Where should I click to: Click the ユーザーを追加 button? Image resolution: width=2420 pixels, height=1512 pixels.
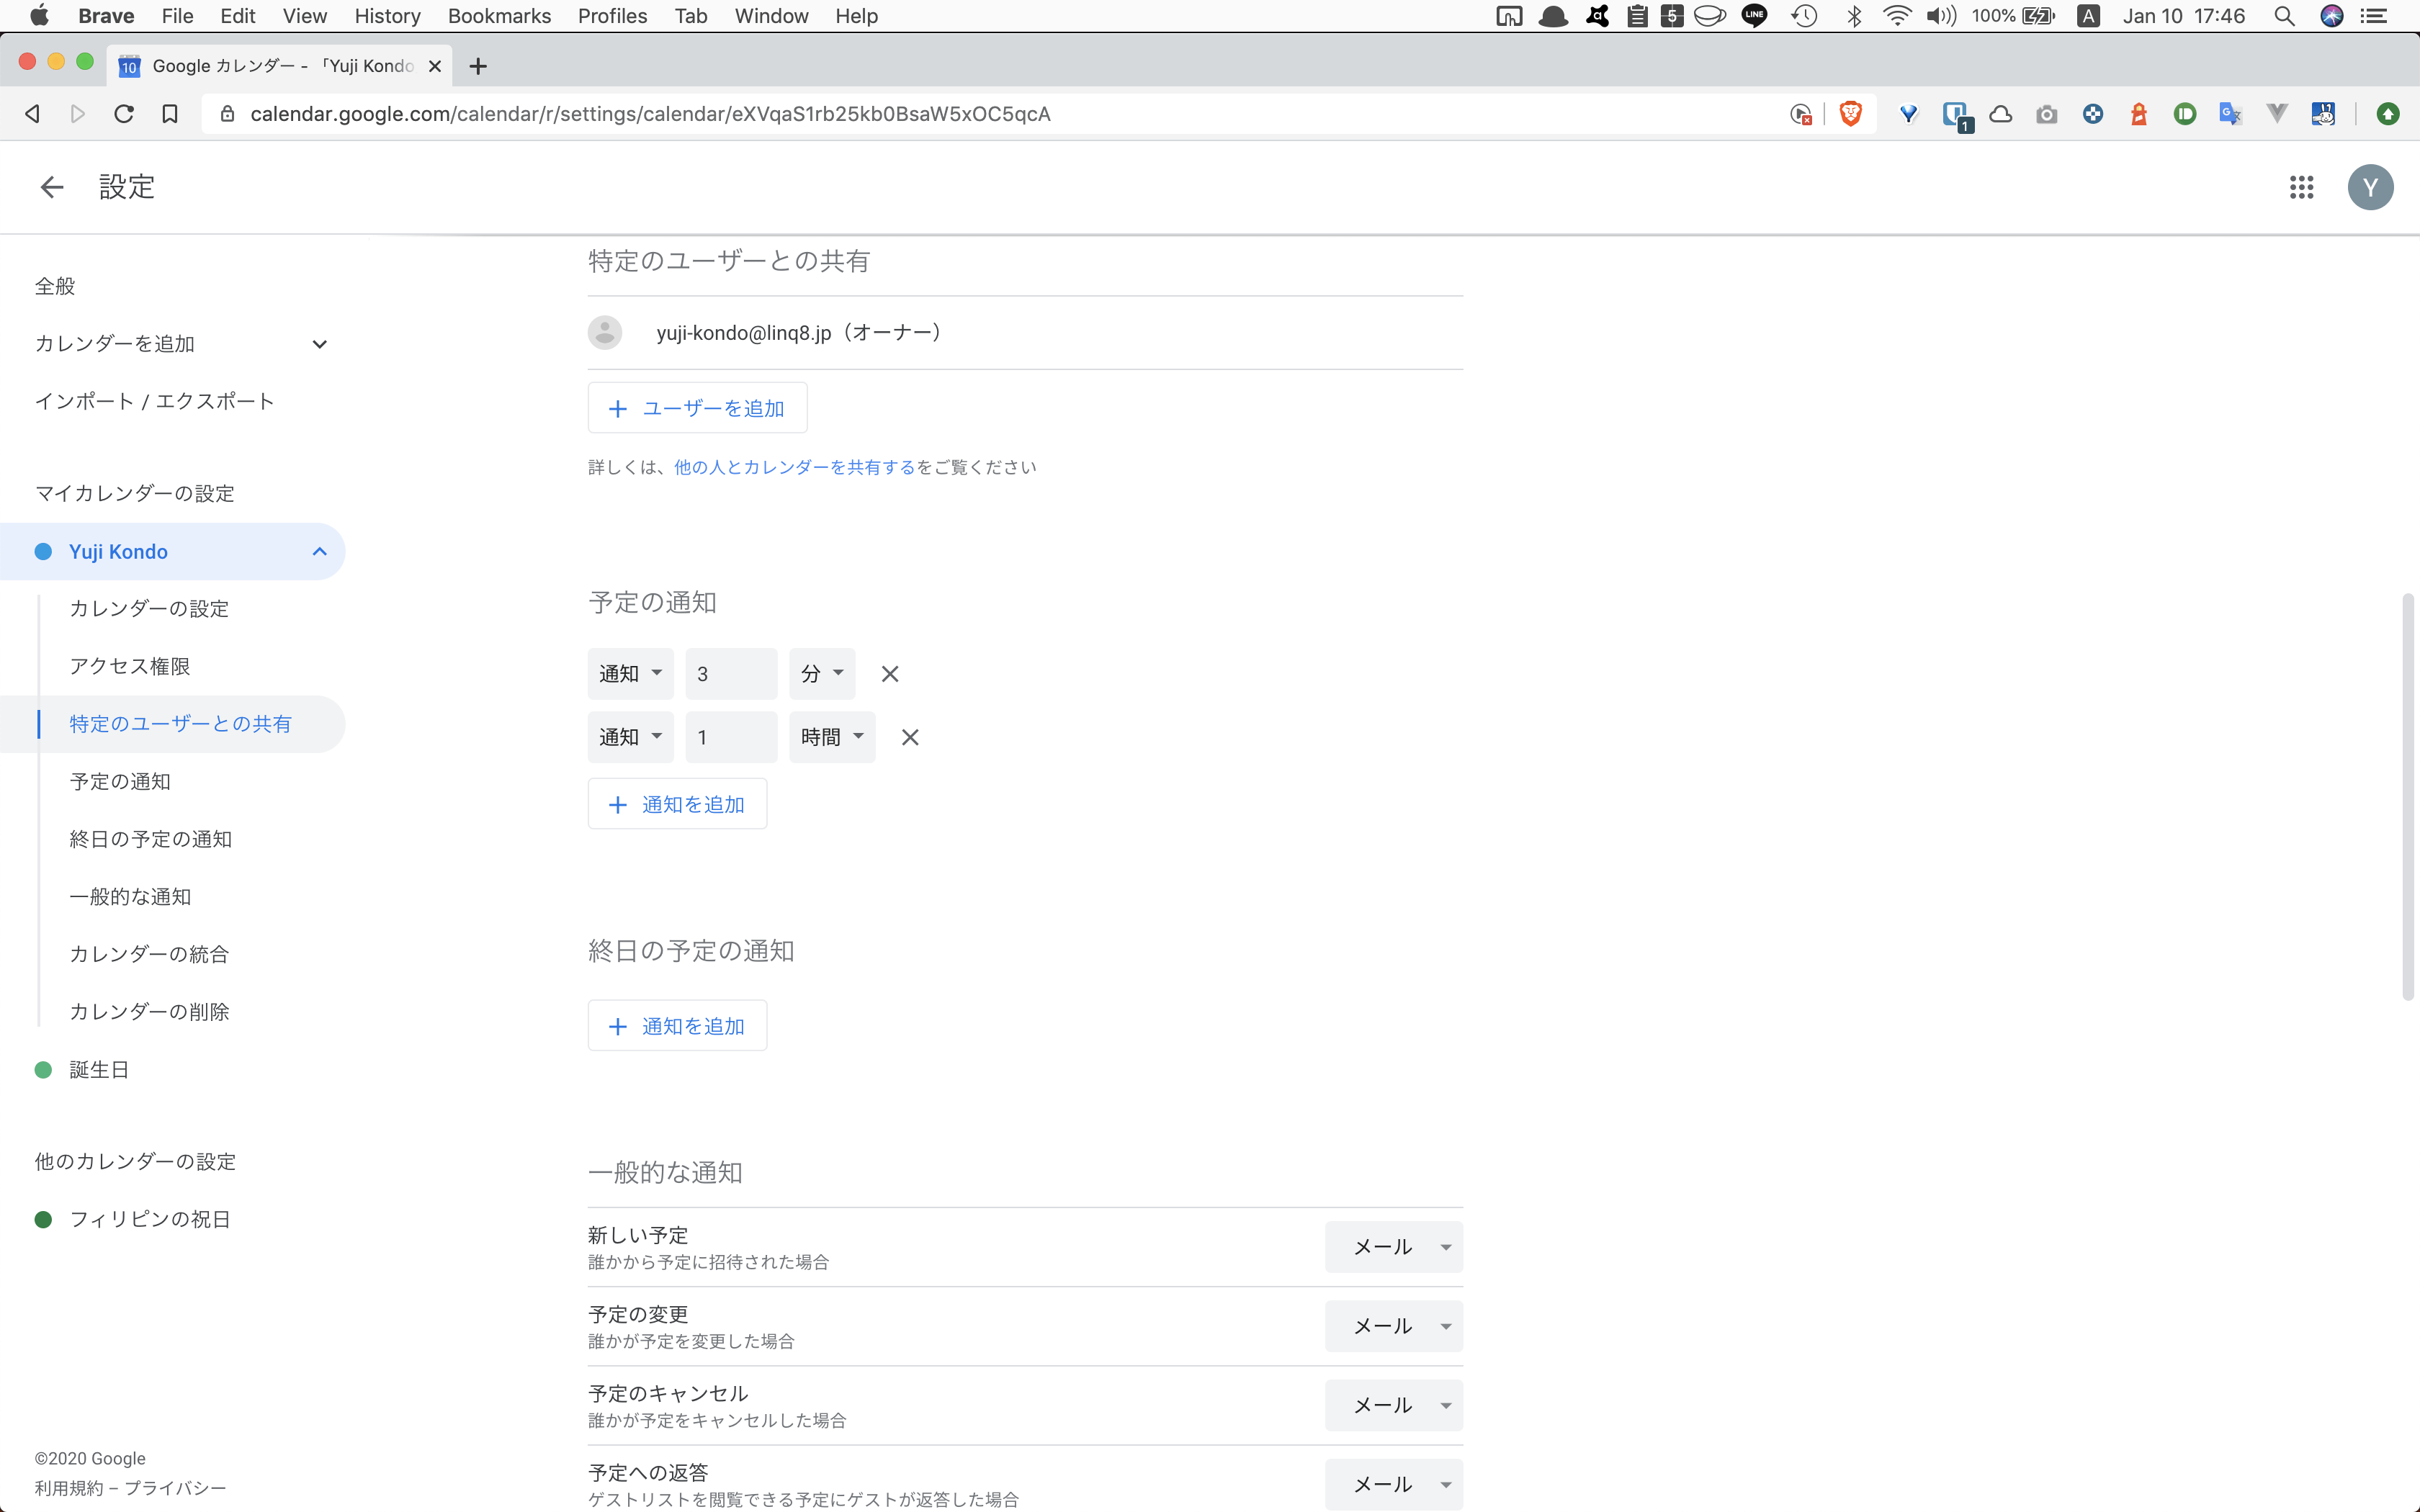click(x=697, y=407)
